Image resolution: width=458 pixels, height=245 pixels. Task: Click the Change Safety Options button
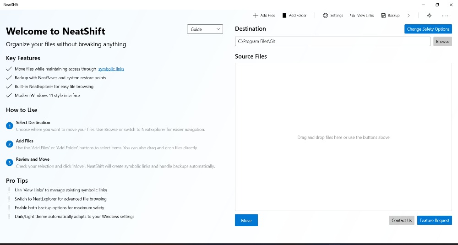pos(428,29)
